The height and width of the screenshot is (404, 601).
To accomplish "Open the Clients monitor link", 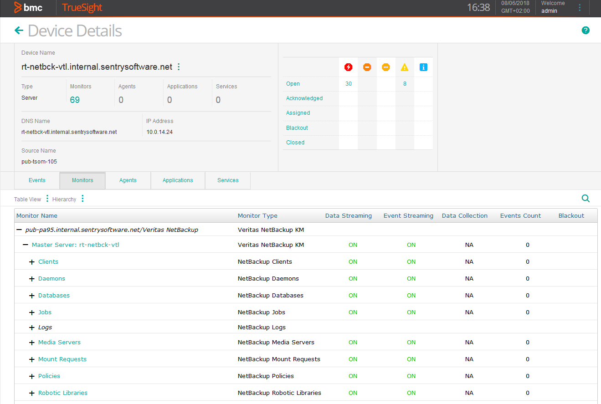I will pos(48,261).
